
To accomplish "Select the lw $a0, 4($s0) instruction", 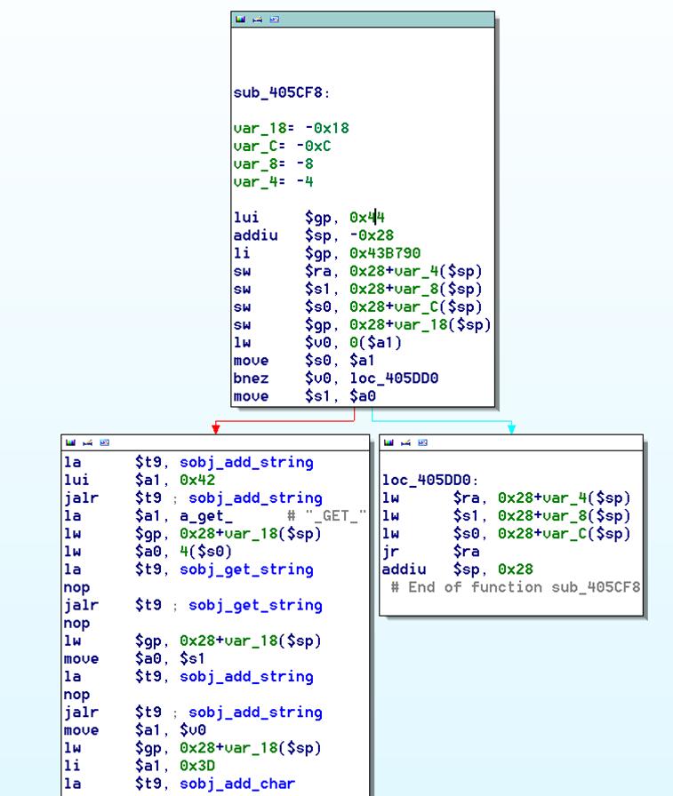I will pyautogui.click(x=148, y=552).
